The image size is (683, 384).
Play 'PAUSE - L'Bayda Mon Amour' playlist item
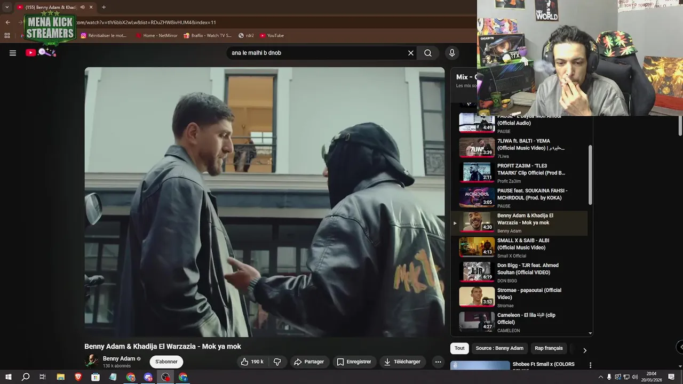(x=520, y=123)
